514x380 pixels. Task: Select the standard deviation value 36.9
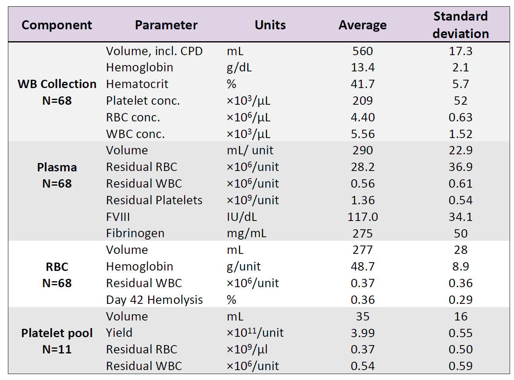[460, 167]
